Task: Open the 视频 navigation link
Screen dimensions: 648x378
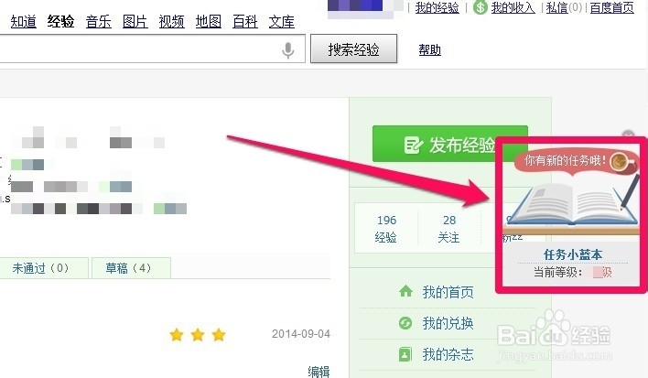Action: coord(171,21)
